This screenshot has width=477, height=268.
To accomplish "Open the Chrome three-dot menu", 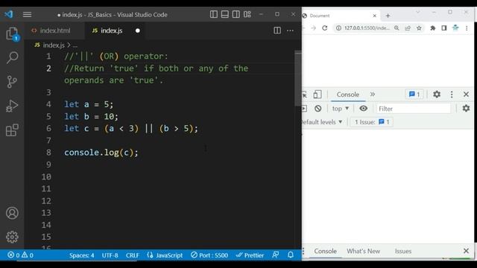I will 467,28.
